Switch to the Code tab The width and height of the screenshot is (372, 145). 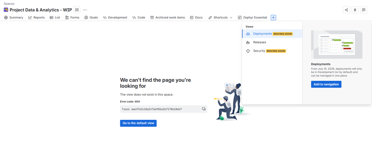coord(139,17)
